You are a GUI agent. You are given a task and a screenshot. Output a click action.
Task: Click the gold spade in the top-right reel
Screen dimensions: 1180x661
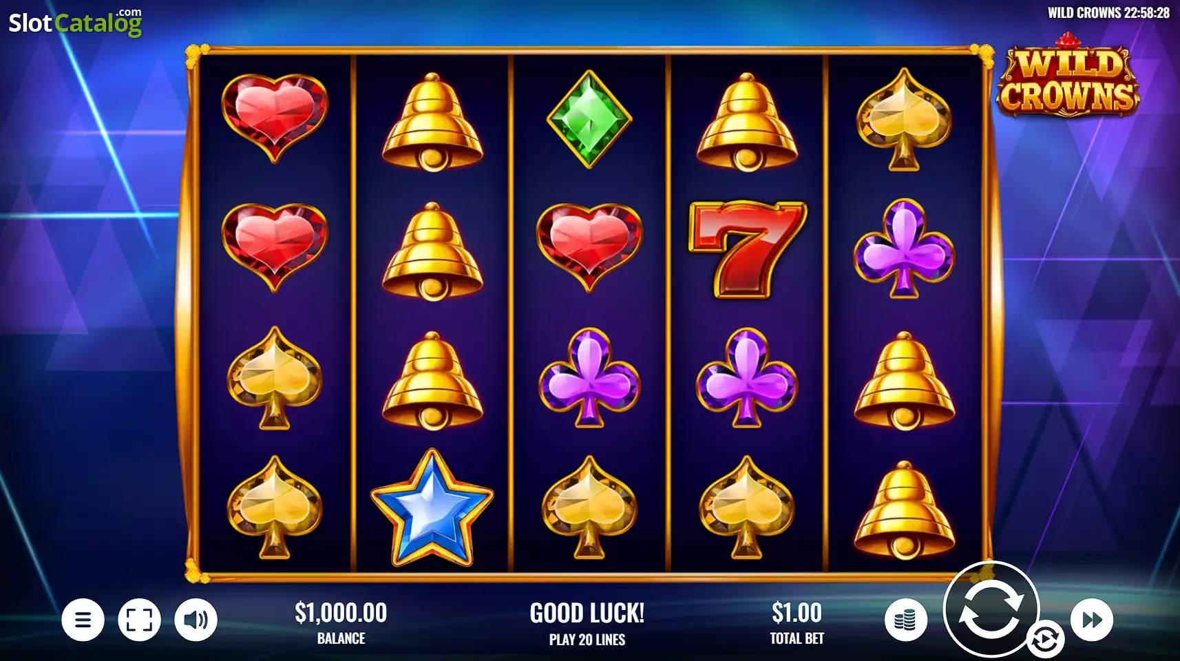coord(904,119)
